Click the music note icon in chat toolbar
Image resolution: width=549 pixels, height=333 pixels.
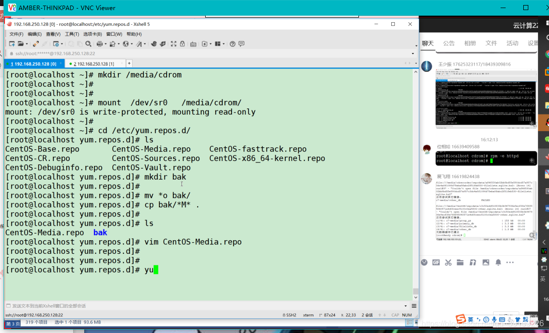(x=473, y=262)
